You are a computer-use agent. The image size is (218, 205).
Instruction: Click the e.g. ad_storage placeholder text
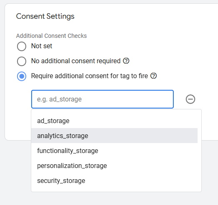pos(59,99)
